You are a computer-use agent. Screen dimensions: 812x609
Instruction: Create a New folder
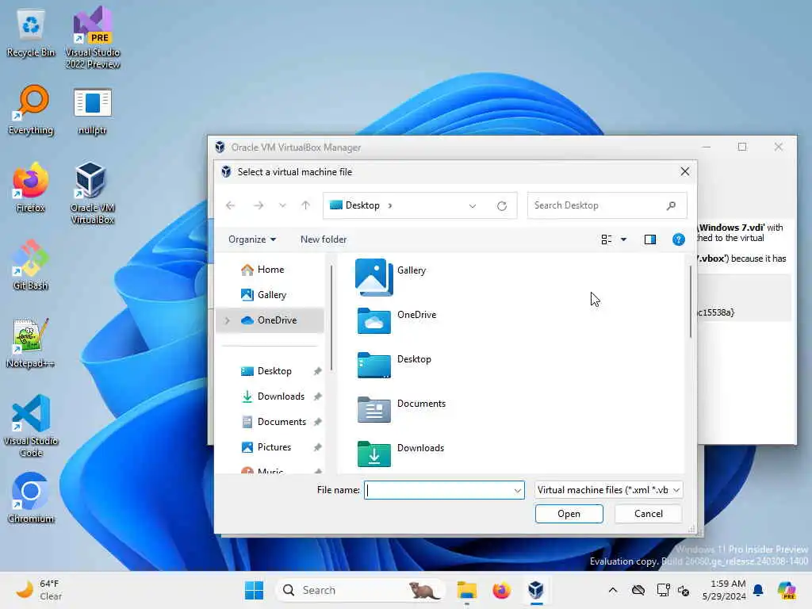click(x=324, y=239)
